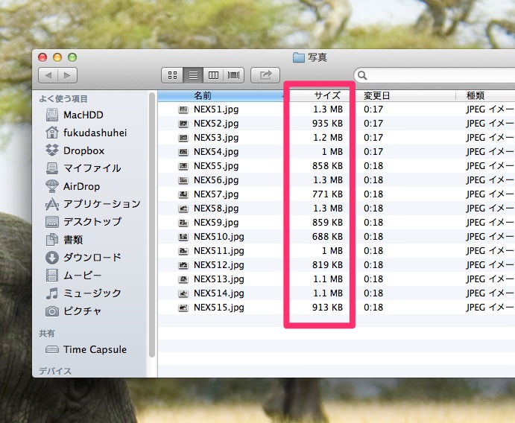Select マイファイル in the sidebar
515x423 pixels.
[83, 168]
